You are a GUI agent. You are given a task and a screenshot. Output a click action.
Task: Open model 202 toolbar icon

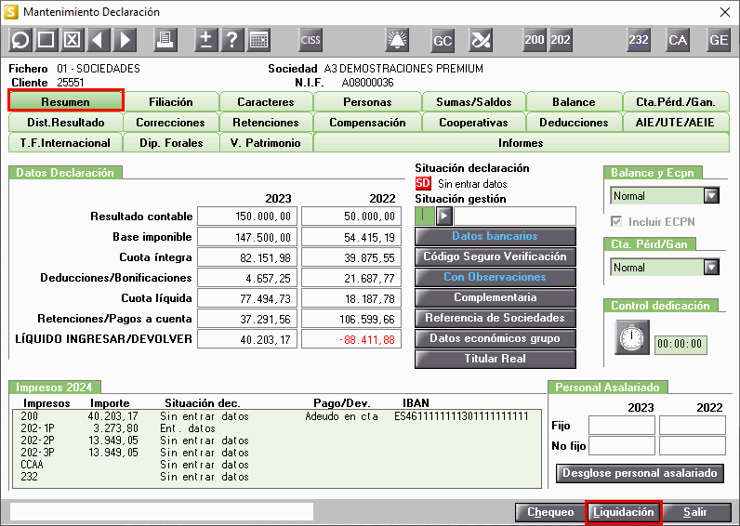561,40
